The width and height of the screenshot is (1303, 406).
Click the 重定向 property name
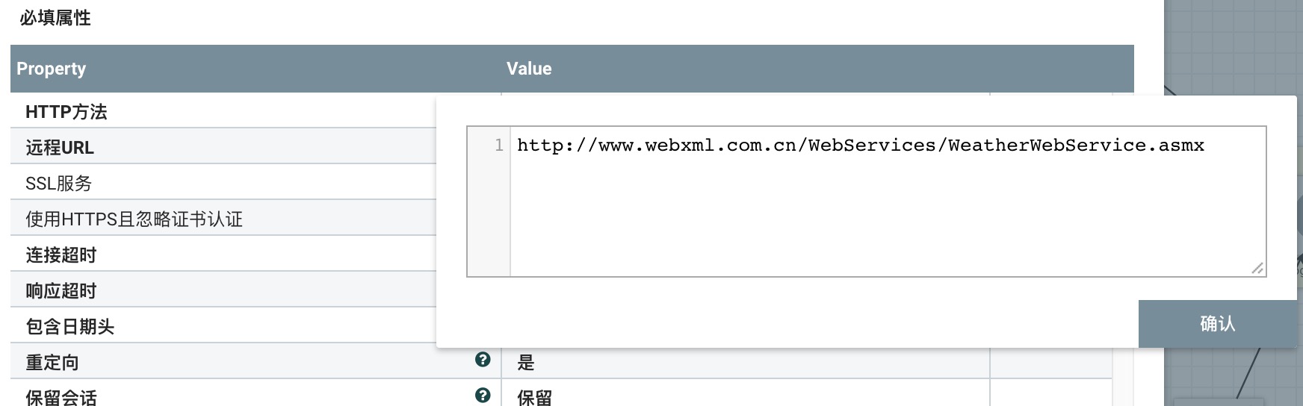[x=52, y=363]
